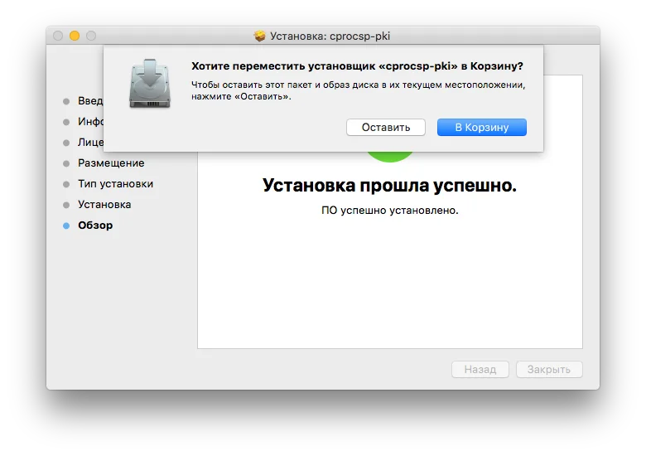Click the gray bullet beside 'Установка'
Viewport: 646px width, 456px height.
click(x=66, y=205)
